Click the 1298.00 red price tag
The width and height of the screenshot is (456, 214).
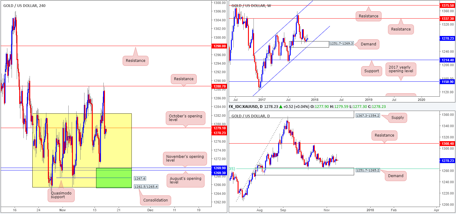pos(219,46)
